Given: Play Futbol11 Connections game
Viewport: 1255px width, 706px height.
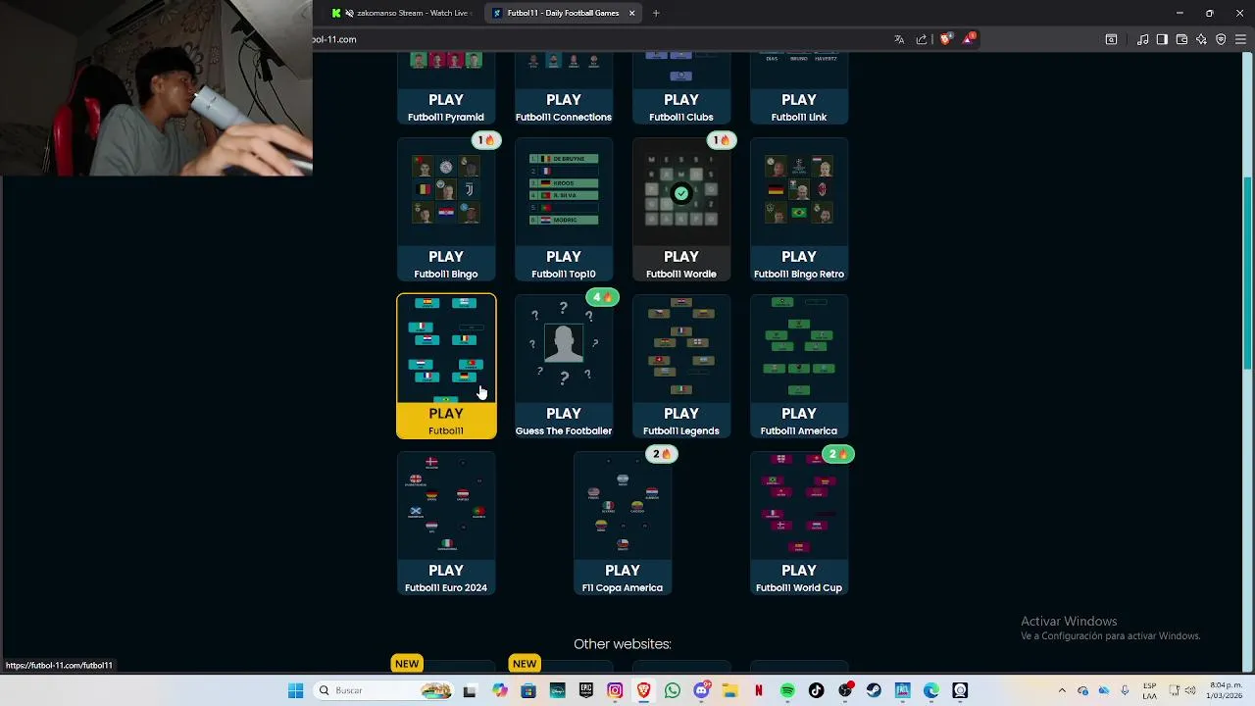Looking at the screenshot, I should pyautogui.click(x=564, y=88).
